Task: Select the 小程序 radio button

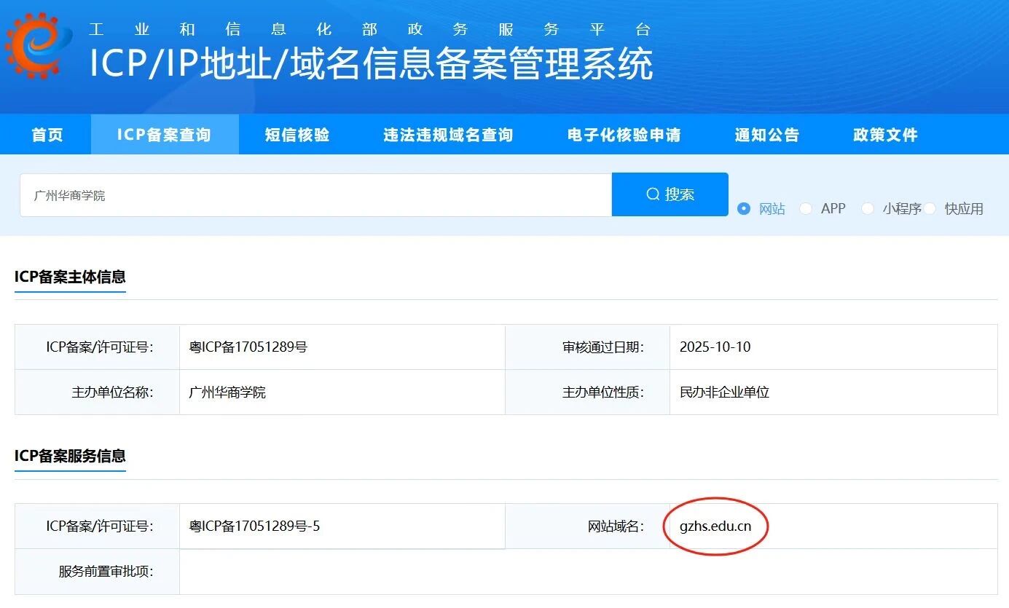Action: [868, 208]
